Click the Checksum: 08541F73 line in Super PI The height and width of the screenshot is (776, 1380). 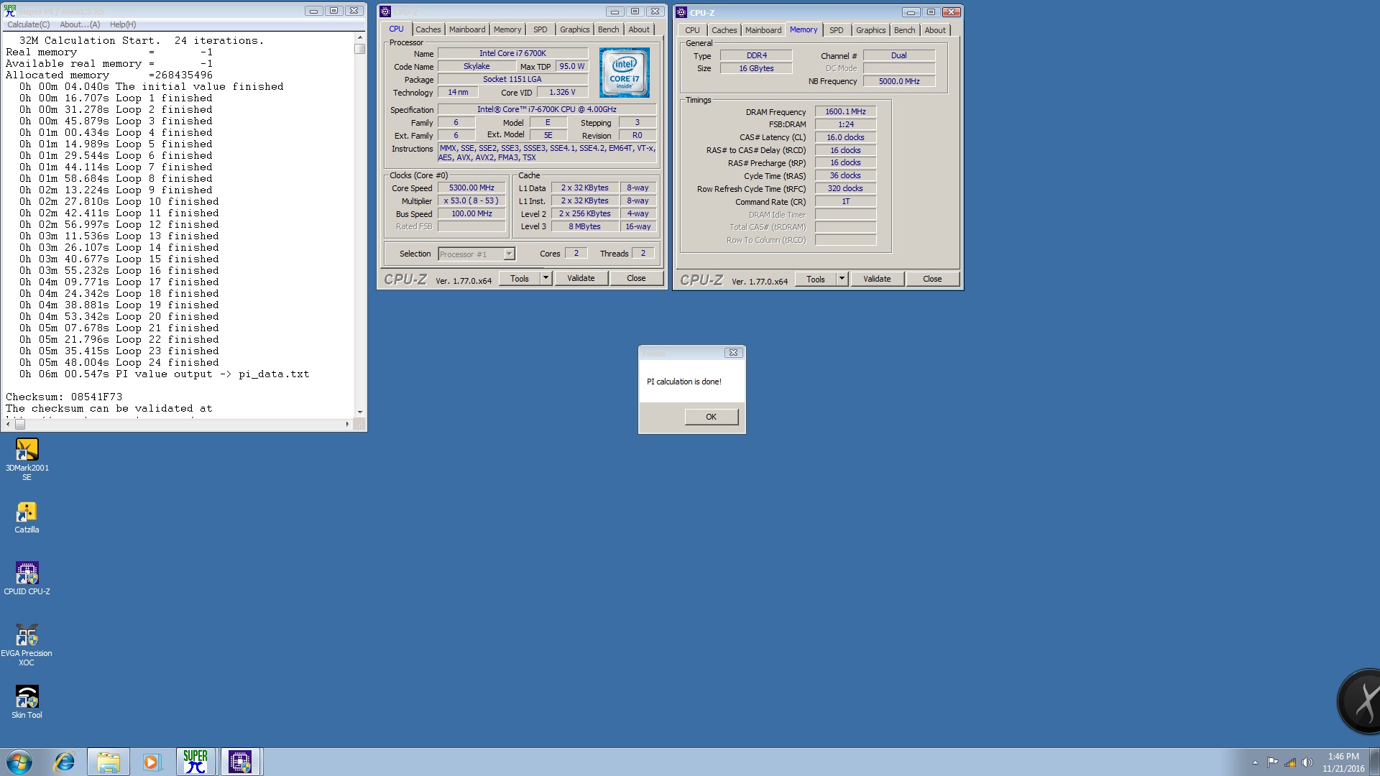click(x=64, y=397)
